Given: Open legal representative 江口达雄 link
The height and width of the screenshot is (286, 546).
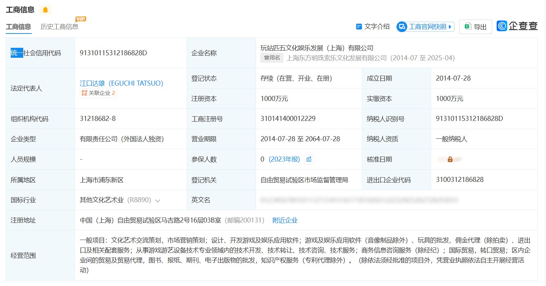Looking at the screenshot, I should pos(122,83).
